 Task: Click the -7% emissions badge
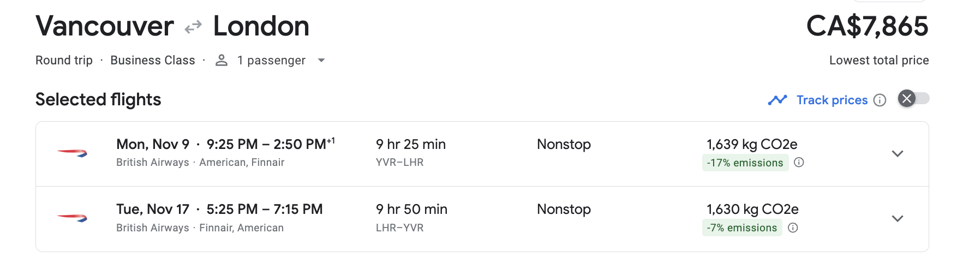pyautogui.click(x=741, y=228)
